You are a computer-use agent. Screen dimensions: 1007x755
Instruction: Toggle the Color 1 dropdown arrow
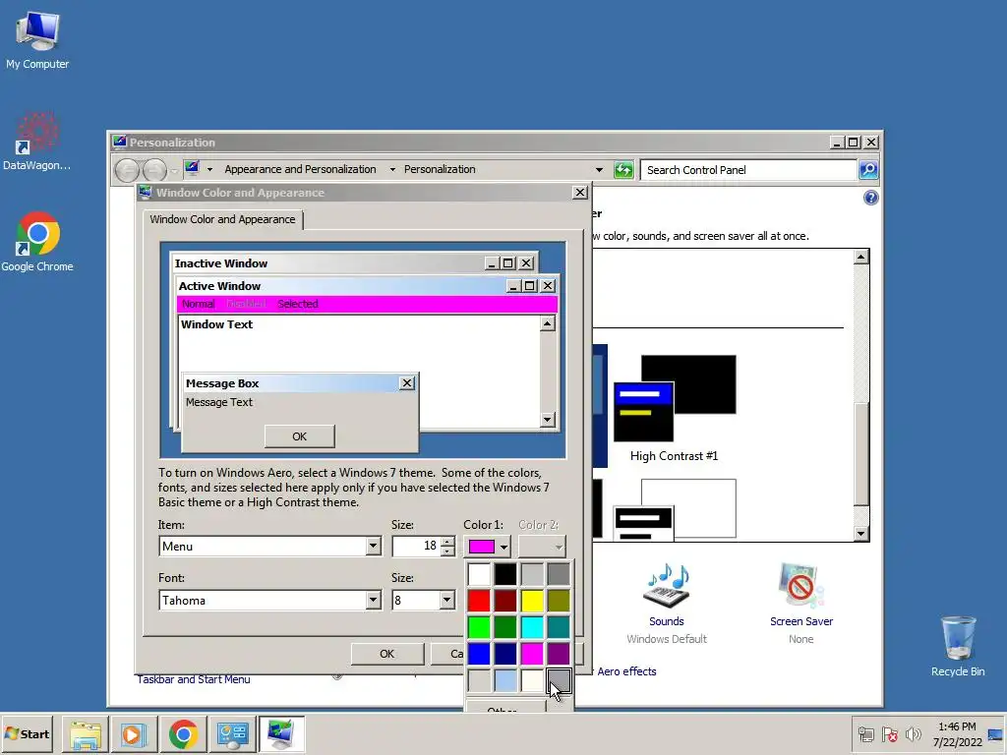pyautogui.click(x=504, y=547)
